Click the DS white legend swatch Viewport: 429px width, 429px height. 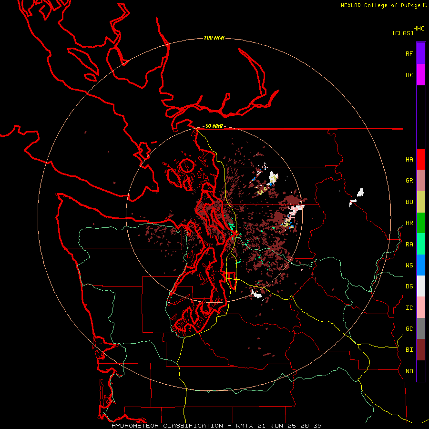[x=421, y=286]
